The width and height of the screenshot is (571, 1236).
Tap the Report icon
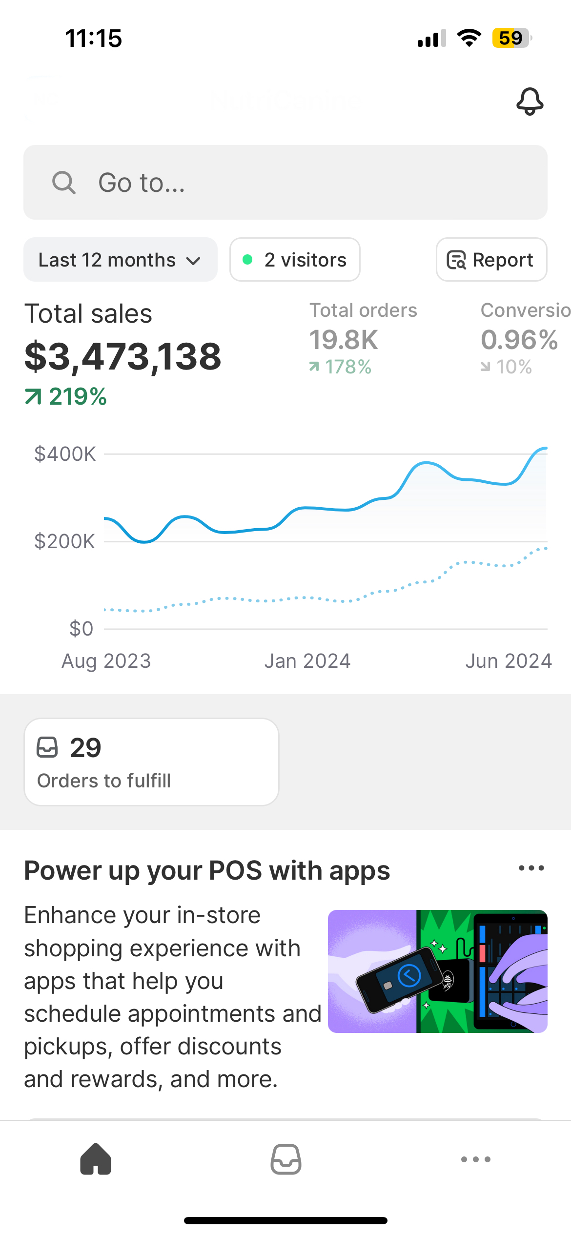456,260
